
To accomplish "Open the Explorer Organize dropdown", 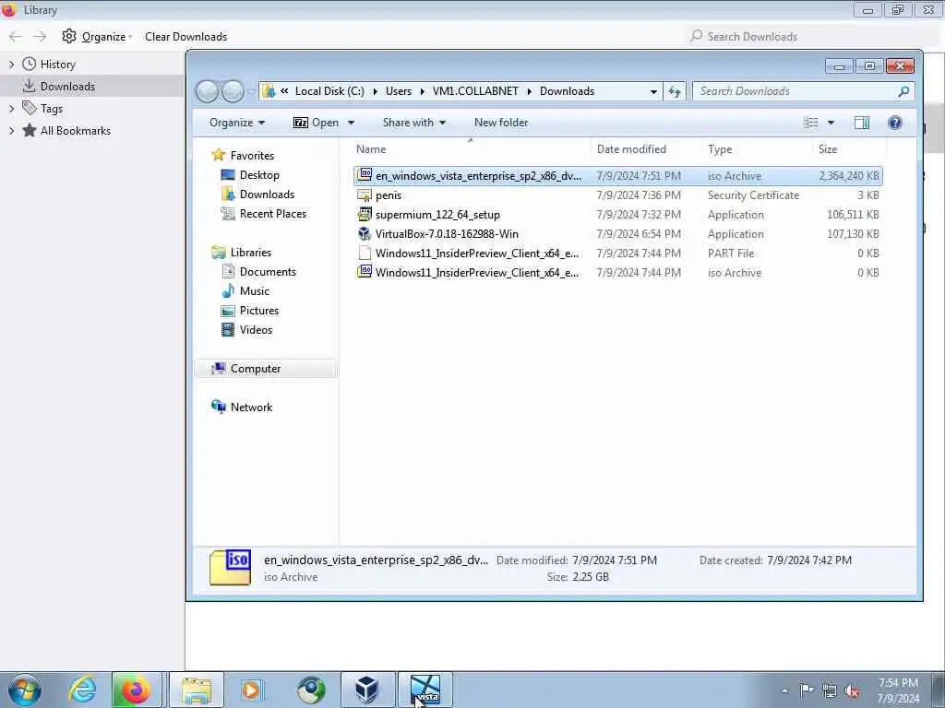I will 237,123.
